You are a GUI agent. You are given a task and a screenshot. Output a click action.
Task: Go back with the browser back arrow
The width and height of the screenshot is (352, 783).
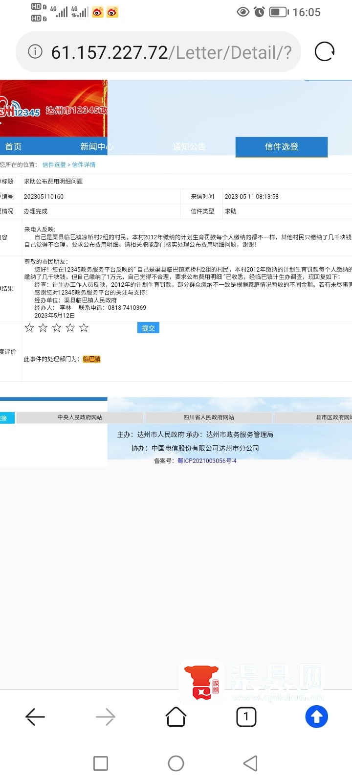(35, 717)
